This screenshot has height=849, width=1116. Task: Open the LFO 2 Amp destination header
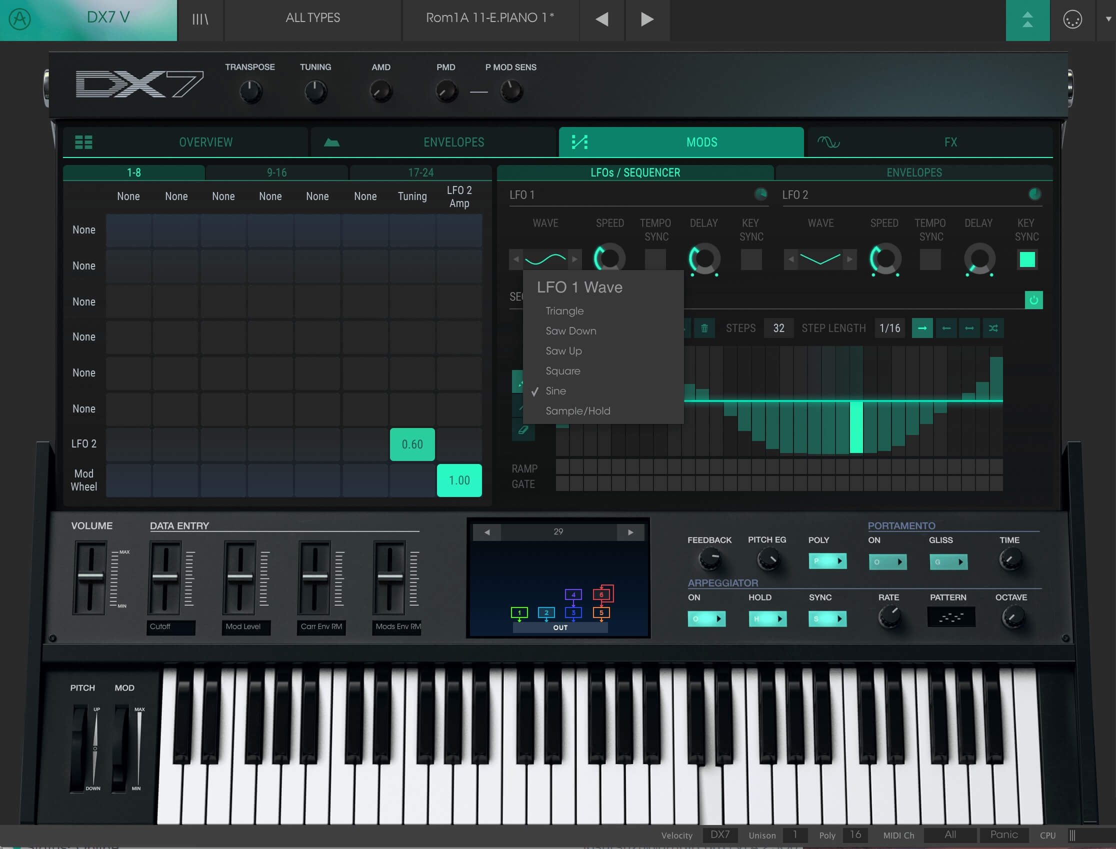(459, 196)
